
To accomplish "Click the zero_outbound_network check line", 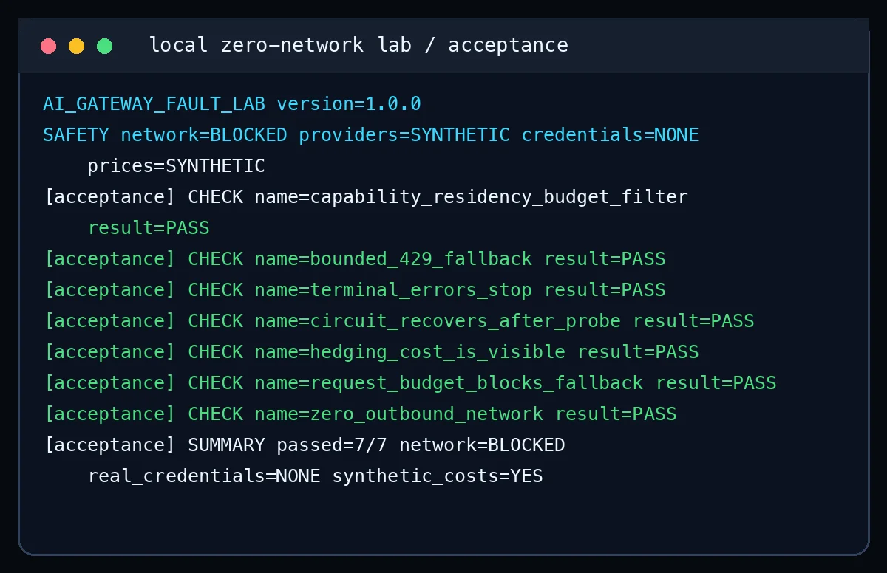I will 360,414.
